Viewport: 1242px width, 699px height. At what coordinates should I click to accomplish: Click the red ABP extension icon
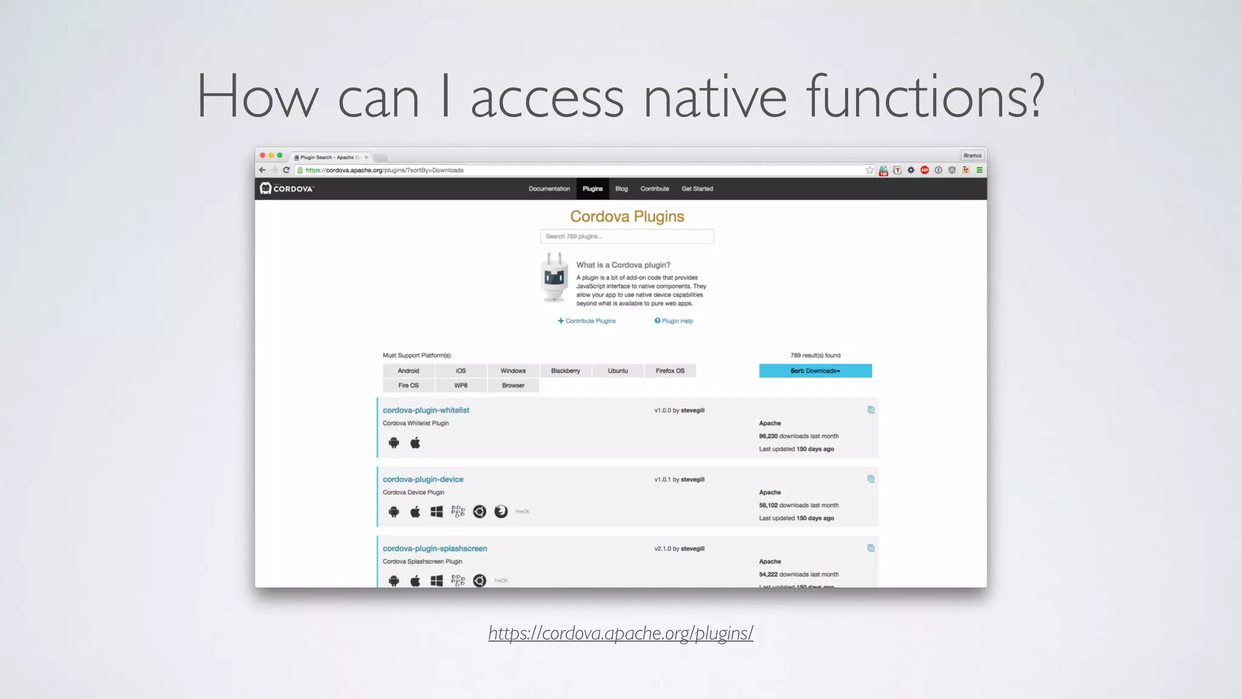(x=924, y=170)
